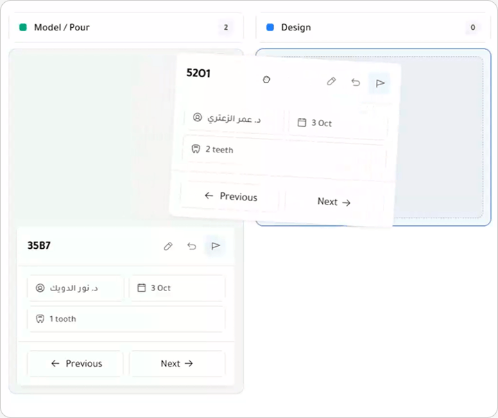Screen dimensions: 498x418
Task: Click the calendar icon on card 5201
Action: point(302,122)
